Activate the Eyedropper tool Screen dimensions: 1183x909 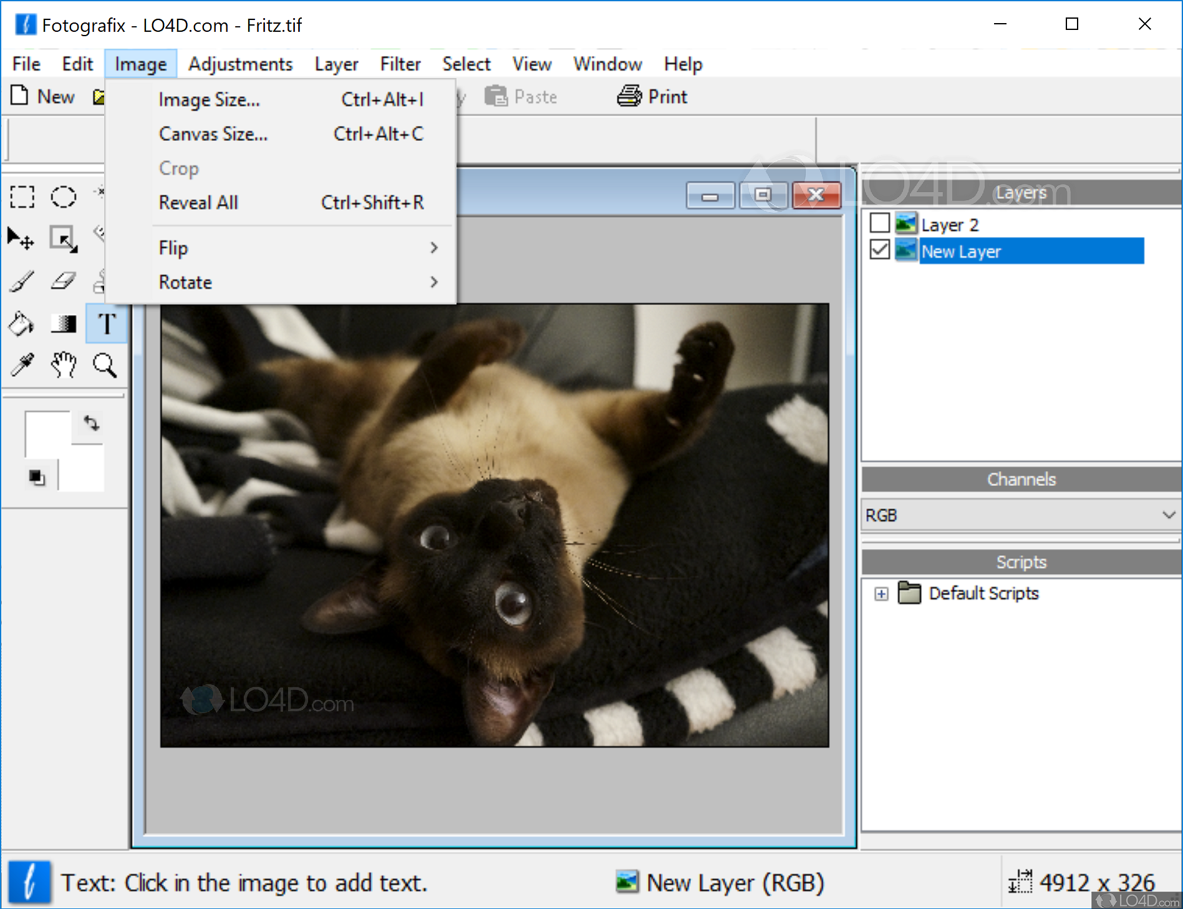[x=21, y=365]
